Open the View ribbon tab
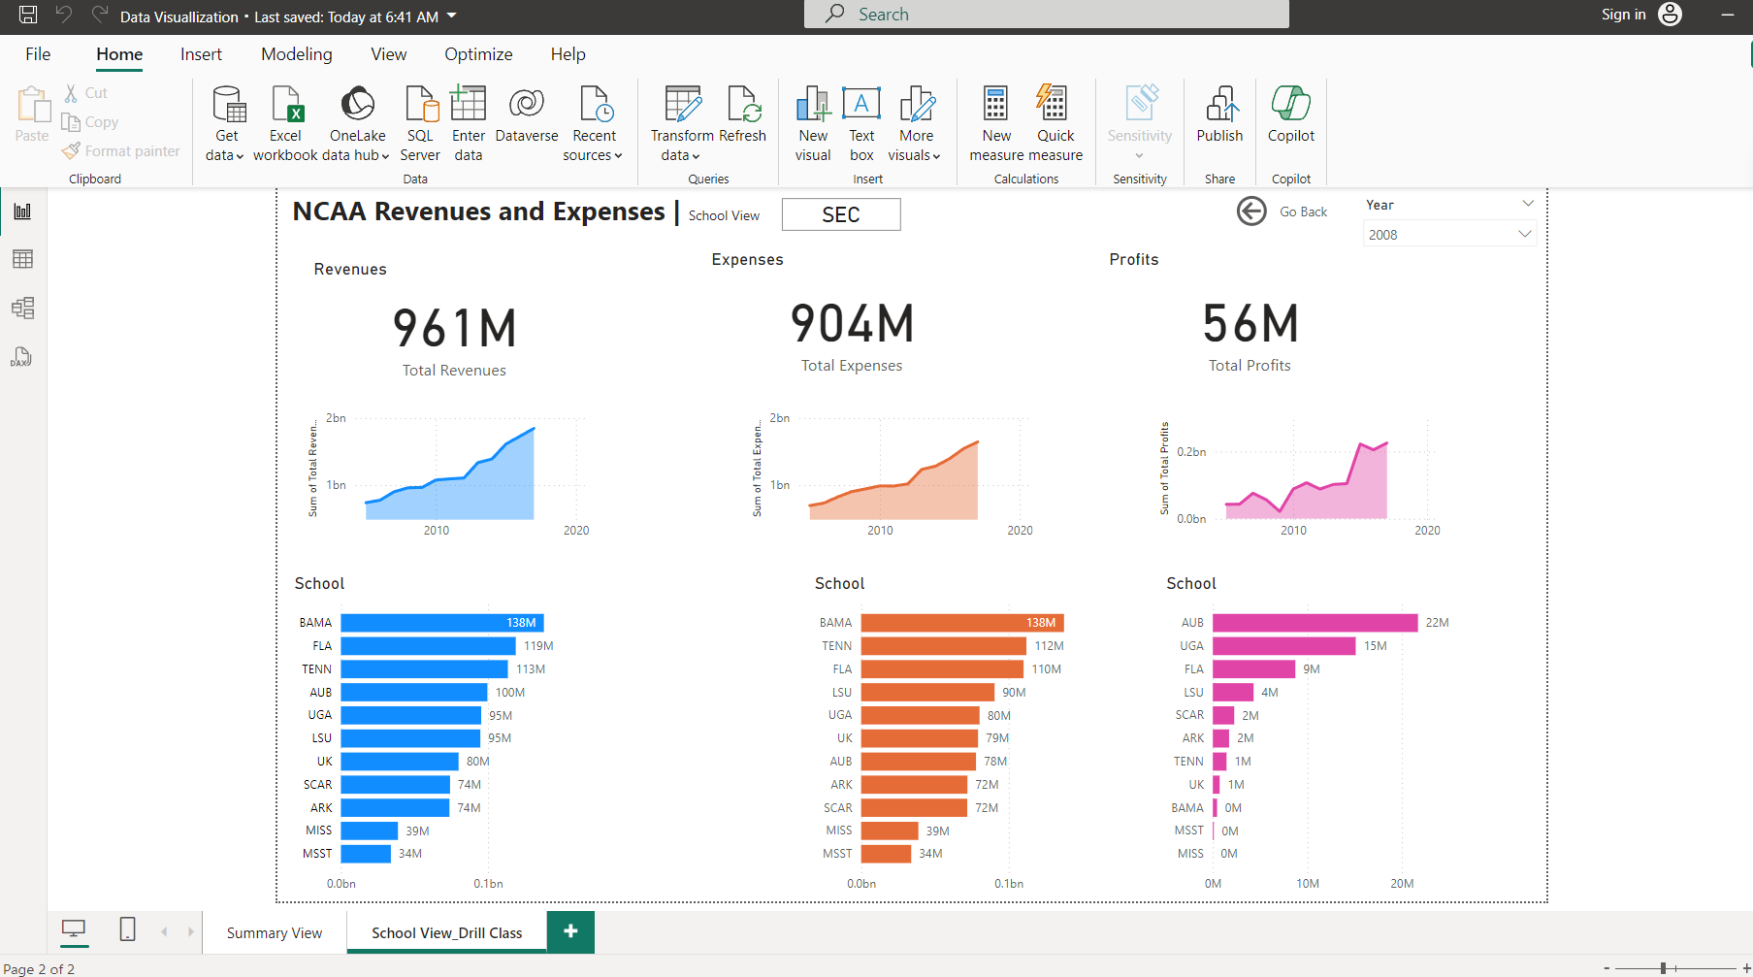This screenshot has width=1753, height=977. click(x=389, y=54)
